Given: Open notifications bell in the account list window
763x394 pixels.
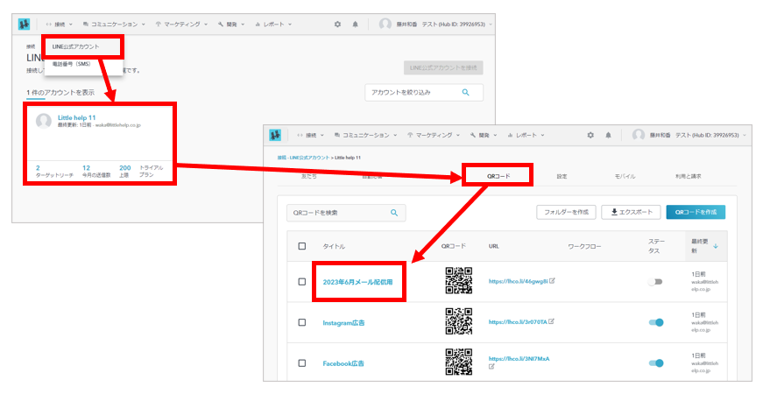Looking at the screenshot, I should (x=356, y=25).
